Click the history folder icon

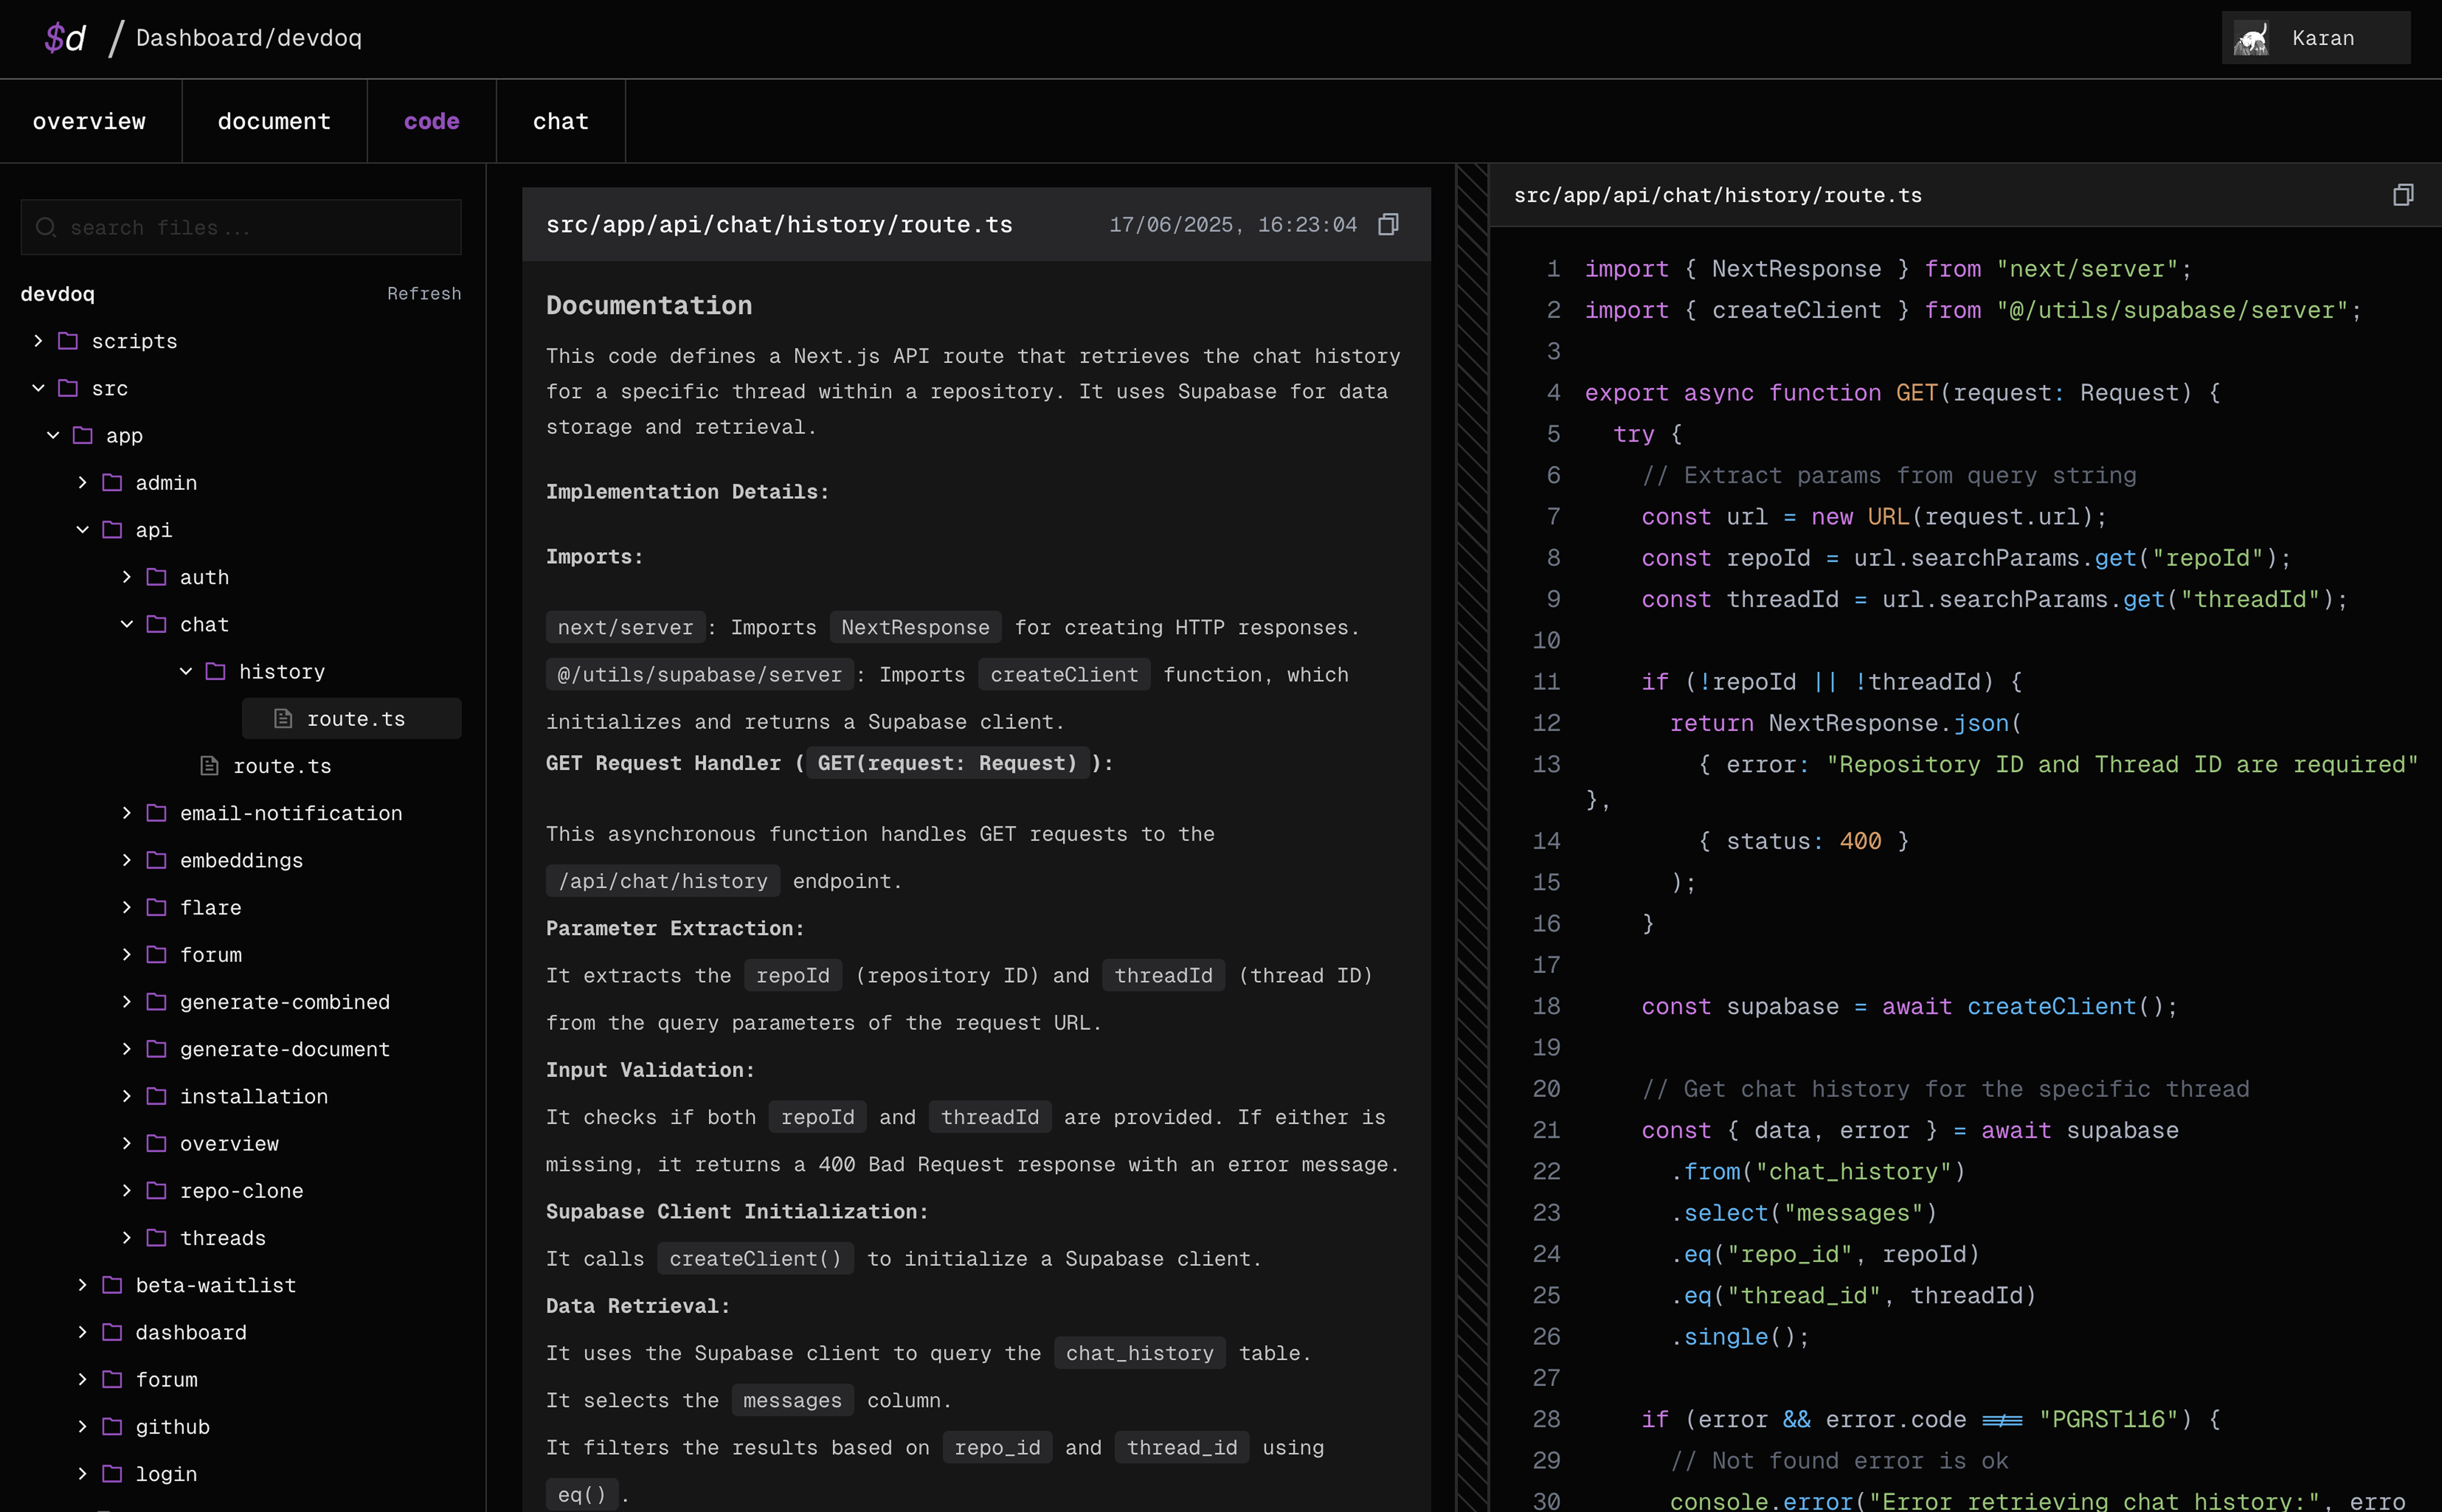click(x=215, y=671)
